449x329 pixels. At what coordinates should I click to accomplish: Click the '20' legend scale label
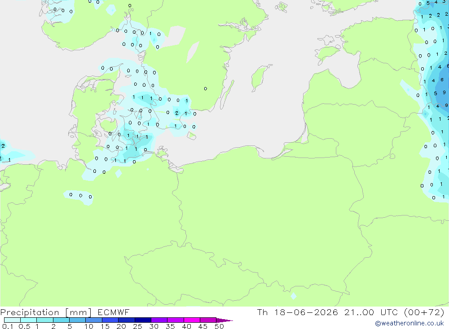tap(121, 326)
